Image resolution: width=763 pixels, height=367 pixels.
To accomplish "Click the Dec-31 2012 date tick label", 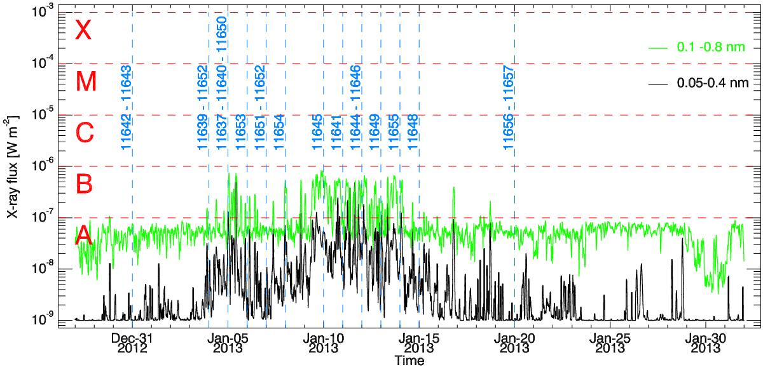I will pyautogui.click(x=132, y=342).
